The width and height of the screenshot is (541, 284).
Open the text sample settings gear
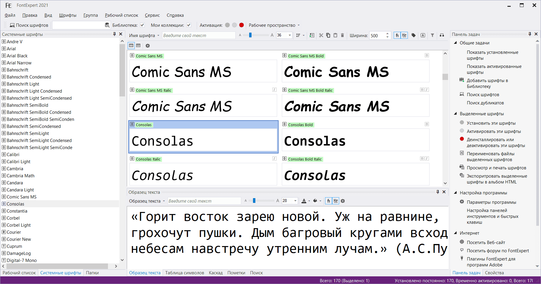point(343,201)
